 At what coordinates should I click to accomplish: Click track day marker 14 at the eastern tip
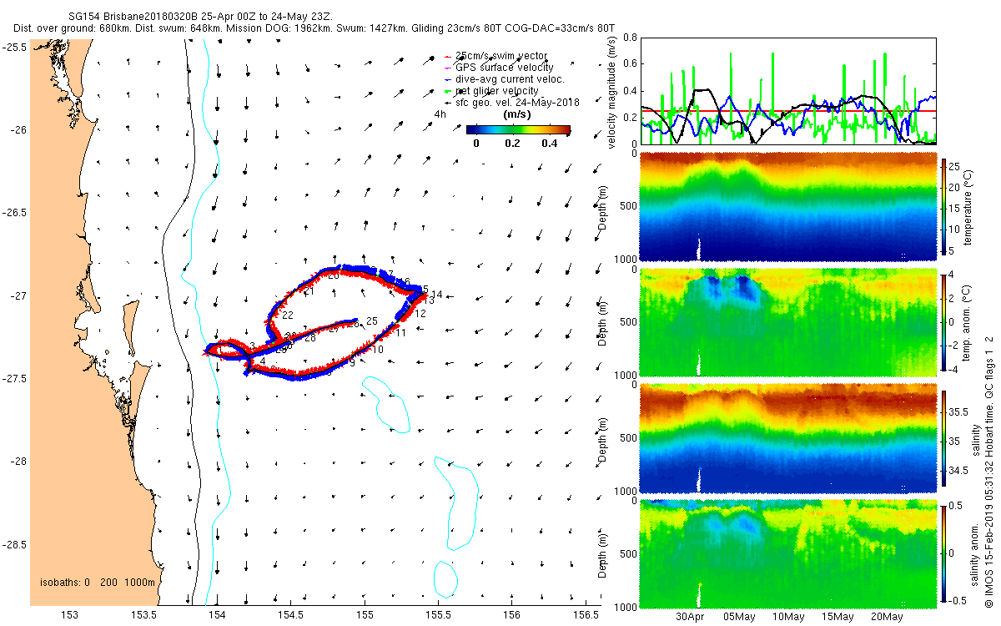coord(437,295)
